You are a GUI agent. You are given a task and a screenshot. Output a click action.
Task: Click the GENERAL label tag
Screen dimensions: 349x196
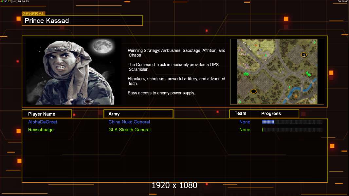(34, 13)
